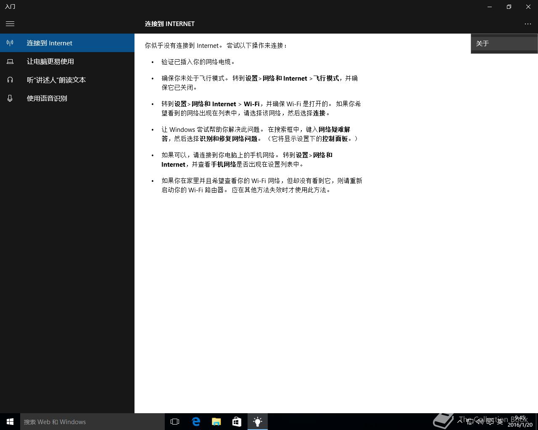Choose 关于 from the overflow menu
Viewport: 538px width, 430px height.
pos(504,43)
